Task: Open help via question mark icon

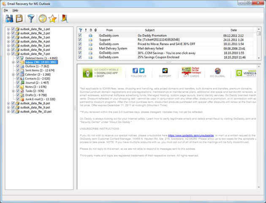Action: point(43,19)
